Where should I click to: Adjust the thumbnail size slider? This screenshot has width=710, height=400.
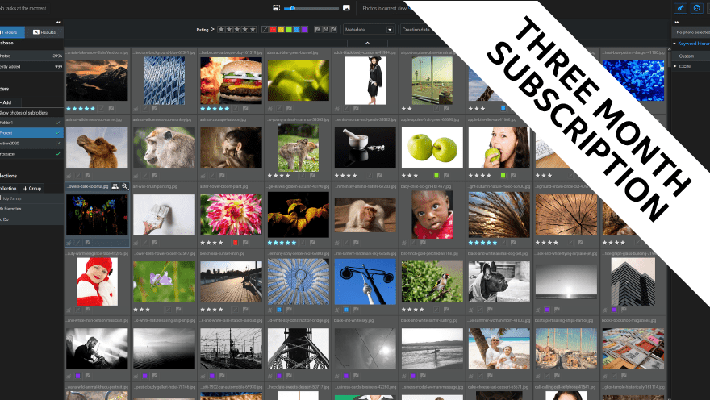(x=311, y=8)
